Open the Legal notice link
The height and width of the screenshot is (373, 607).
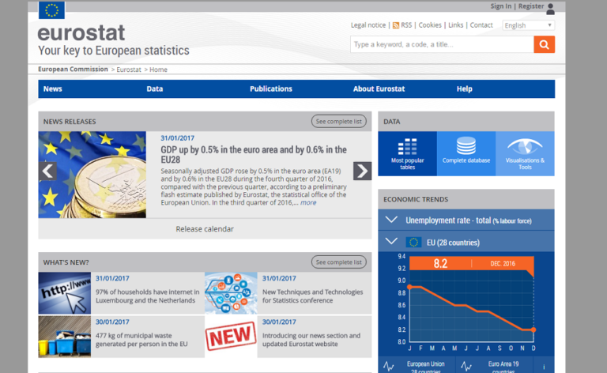coord(368,25)
